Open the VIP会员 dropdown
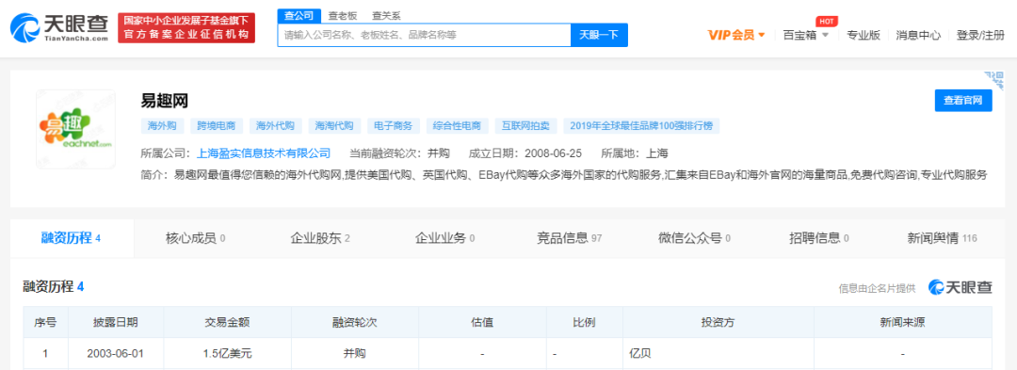This screenshot has height=370, width=1017. pyautogui.click(x=736, y=35)
